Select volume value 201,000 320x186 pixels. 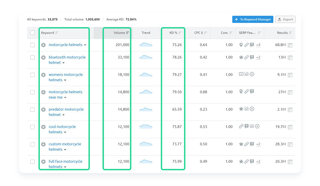click(x=122, y=45)
